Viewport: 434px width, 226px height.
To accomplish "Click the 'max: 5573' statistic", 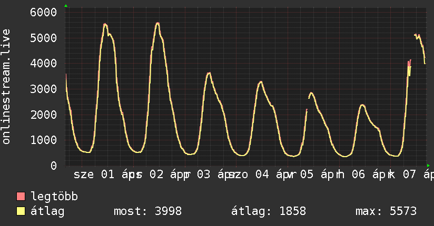I will pos(386,211).
